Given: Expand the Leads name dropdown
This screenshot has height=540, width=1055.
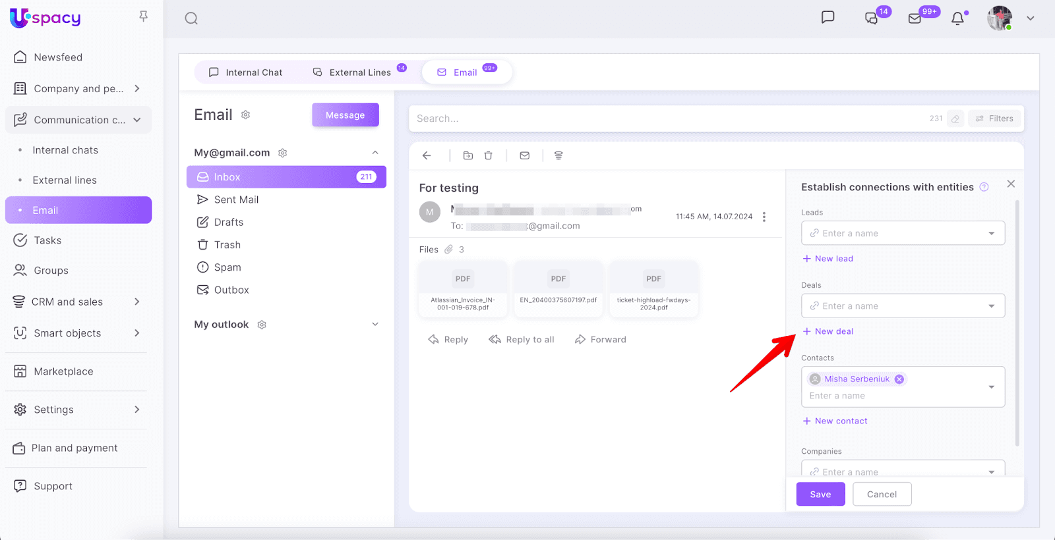Looking at the screenshot, I should (991, 234).
